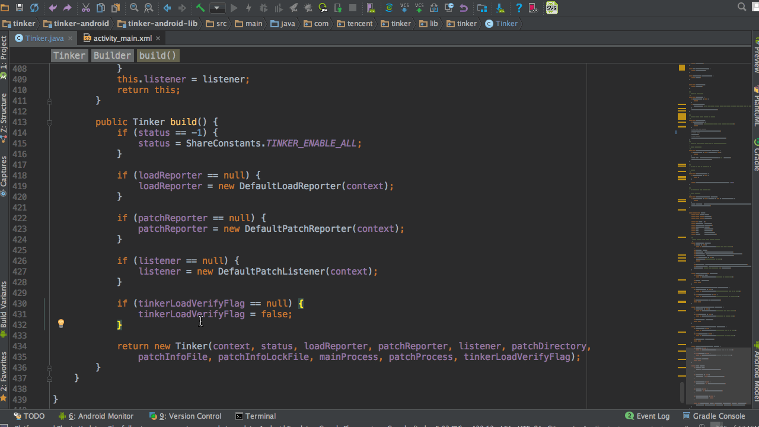Click the VCS Commit Changes icon

(x=419, y=8)
